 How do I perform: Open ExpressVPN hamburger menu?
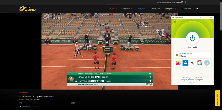point(175,22)
